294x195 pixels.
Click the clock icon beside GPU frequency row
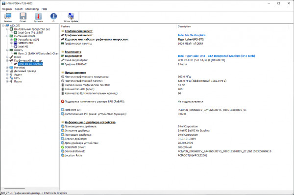[63, 77]
